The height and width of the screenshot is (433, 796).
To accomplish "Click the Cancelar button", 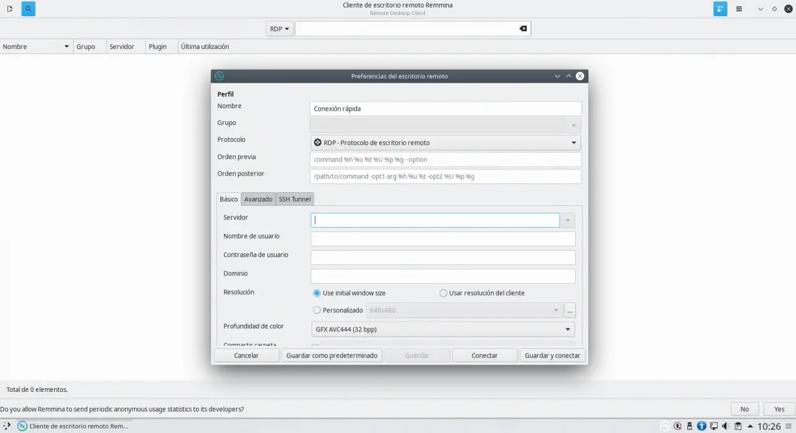I will click(x=246, y=355).
